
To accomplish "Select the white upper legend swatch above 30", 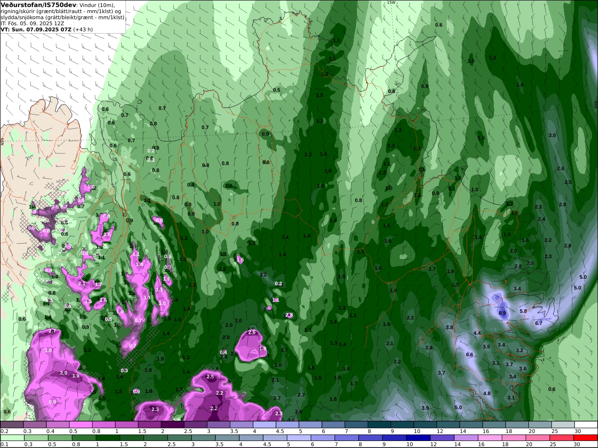I will point(586,425).
